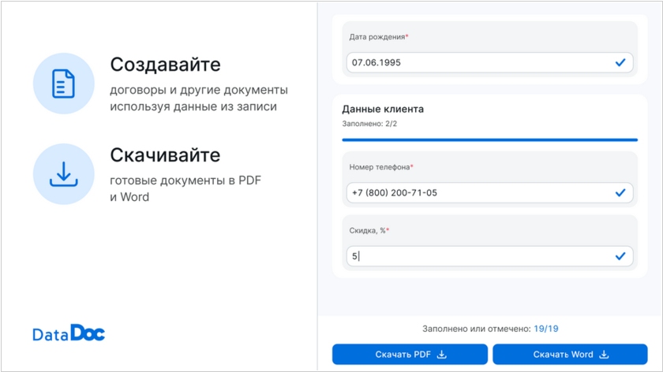Click the download icon on Скачать Word

click(604, 355)
